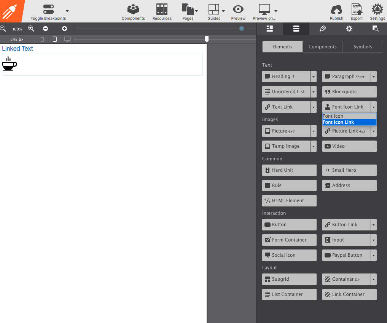Image resolution: width=387 pixels, height=323 pixels.
Task: Add a Social Icon element
Action: [x=289, y=255]
